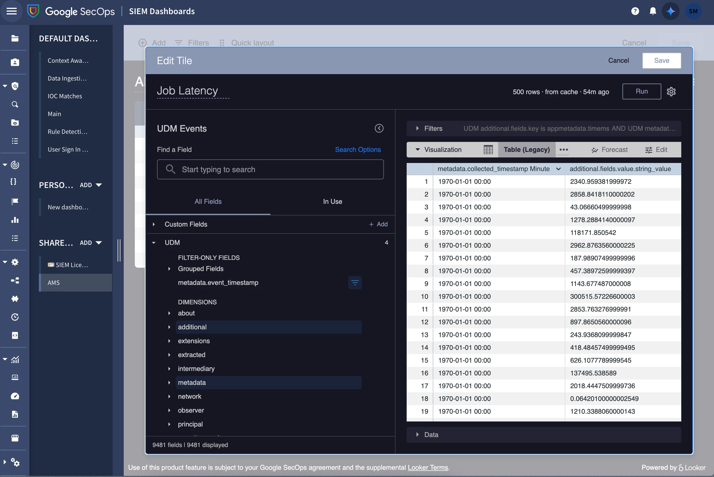
Task: Open the speedometer gauge sidebar icon
Action: point(15,396)
